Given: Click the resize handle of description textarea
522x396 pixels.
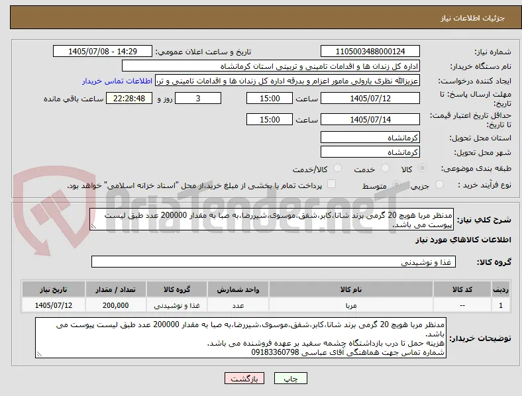Looking at the screenshot, I should point(93,226).
